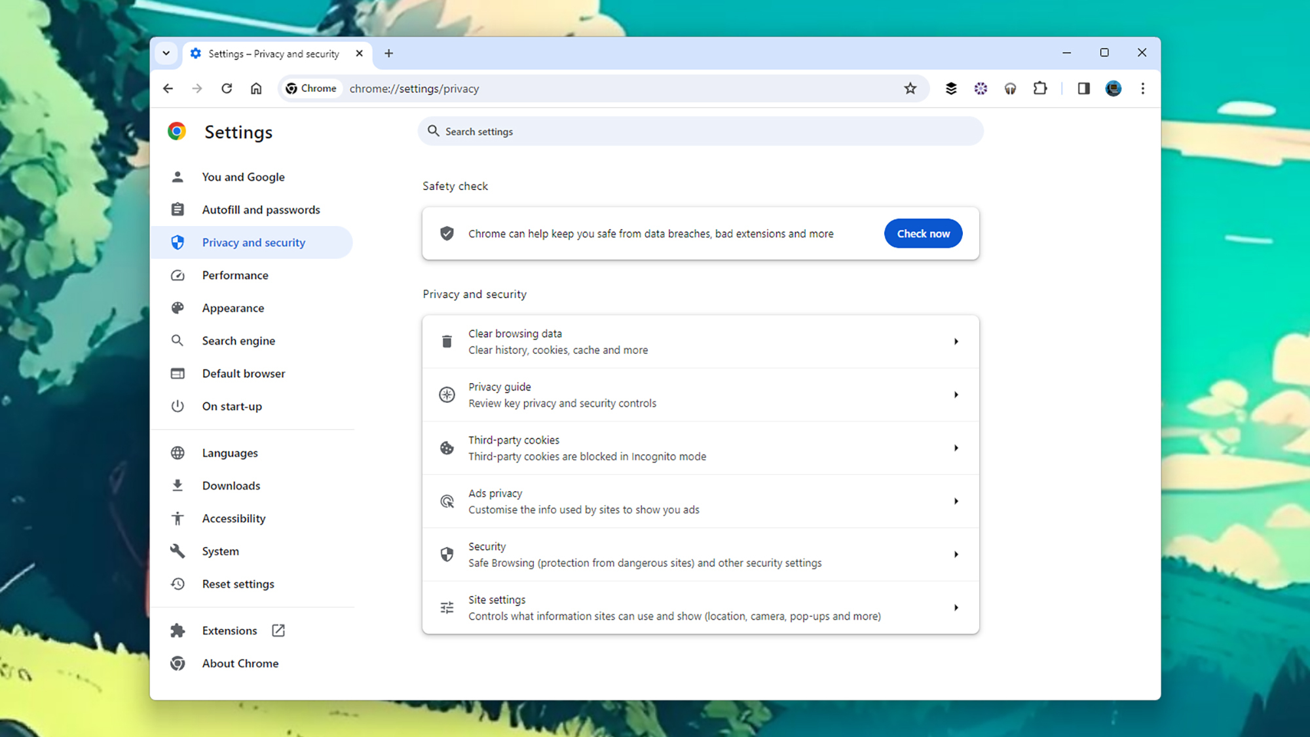Open Clear browsing data row
1310x737 pixels.
(701, 342)
